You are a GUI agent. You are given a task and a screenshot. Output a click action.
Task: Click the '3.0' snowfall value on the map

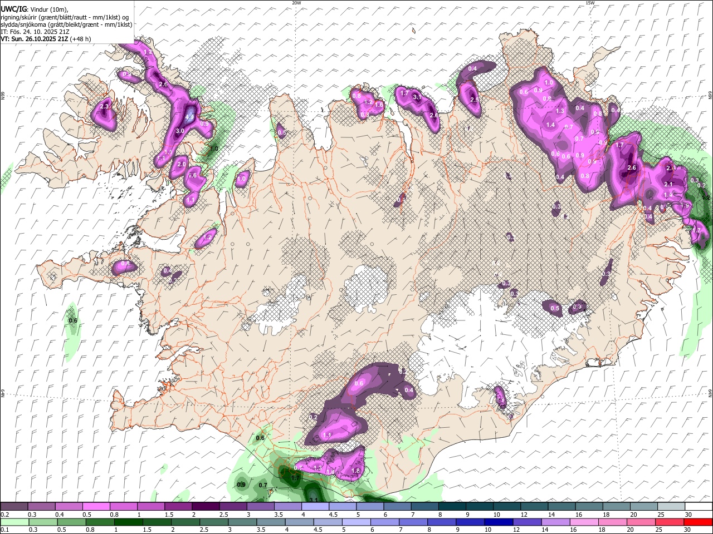[180, 131]
